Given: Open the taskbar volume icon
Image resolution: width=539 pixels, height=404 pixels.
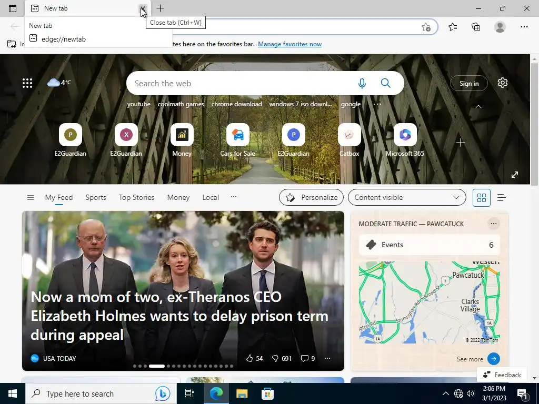Looking at the screenshot, I should (x=471, y=393).
